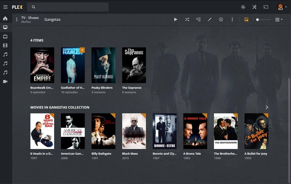Toggle the background art image button
291x184 pixels.
(x=246, y=19)
